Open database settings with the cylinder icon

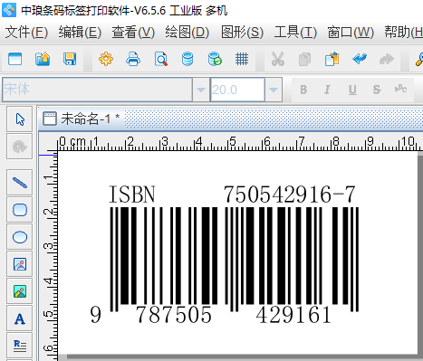187,59
